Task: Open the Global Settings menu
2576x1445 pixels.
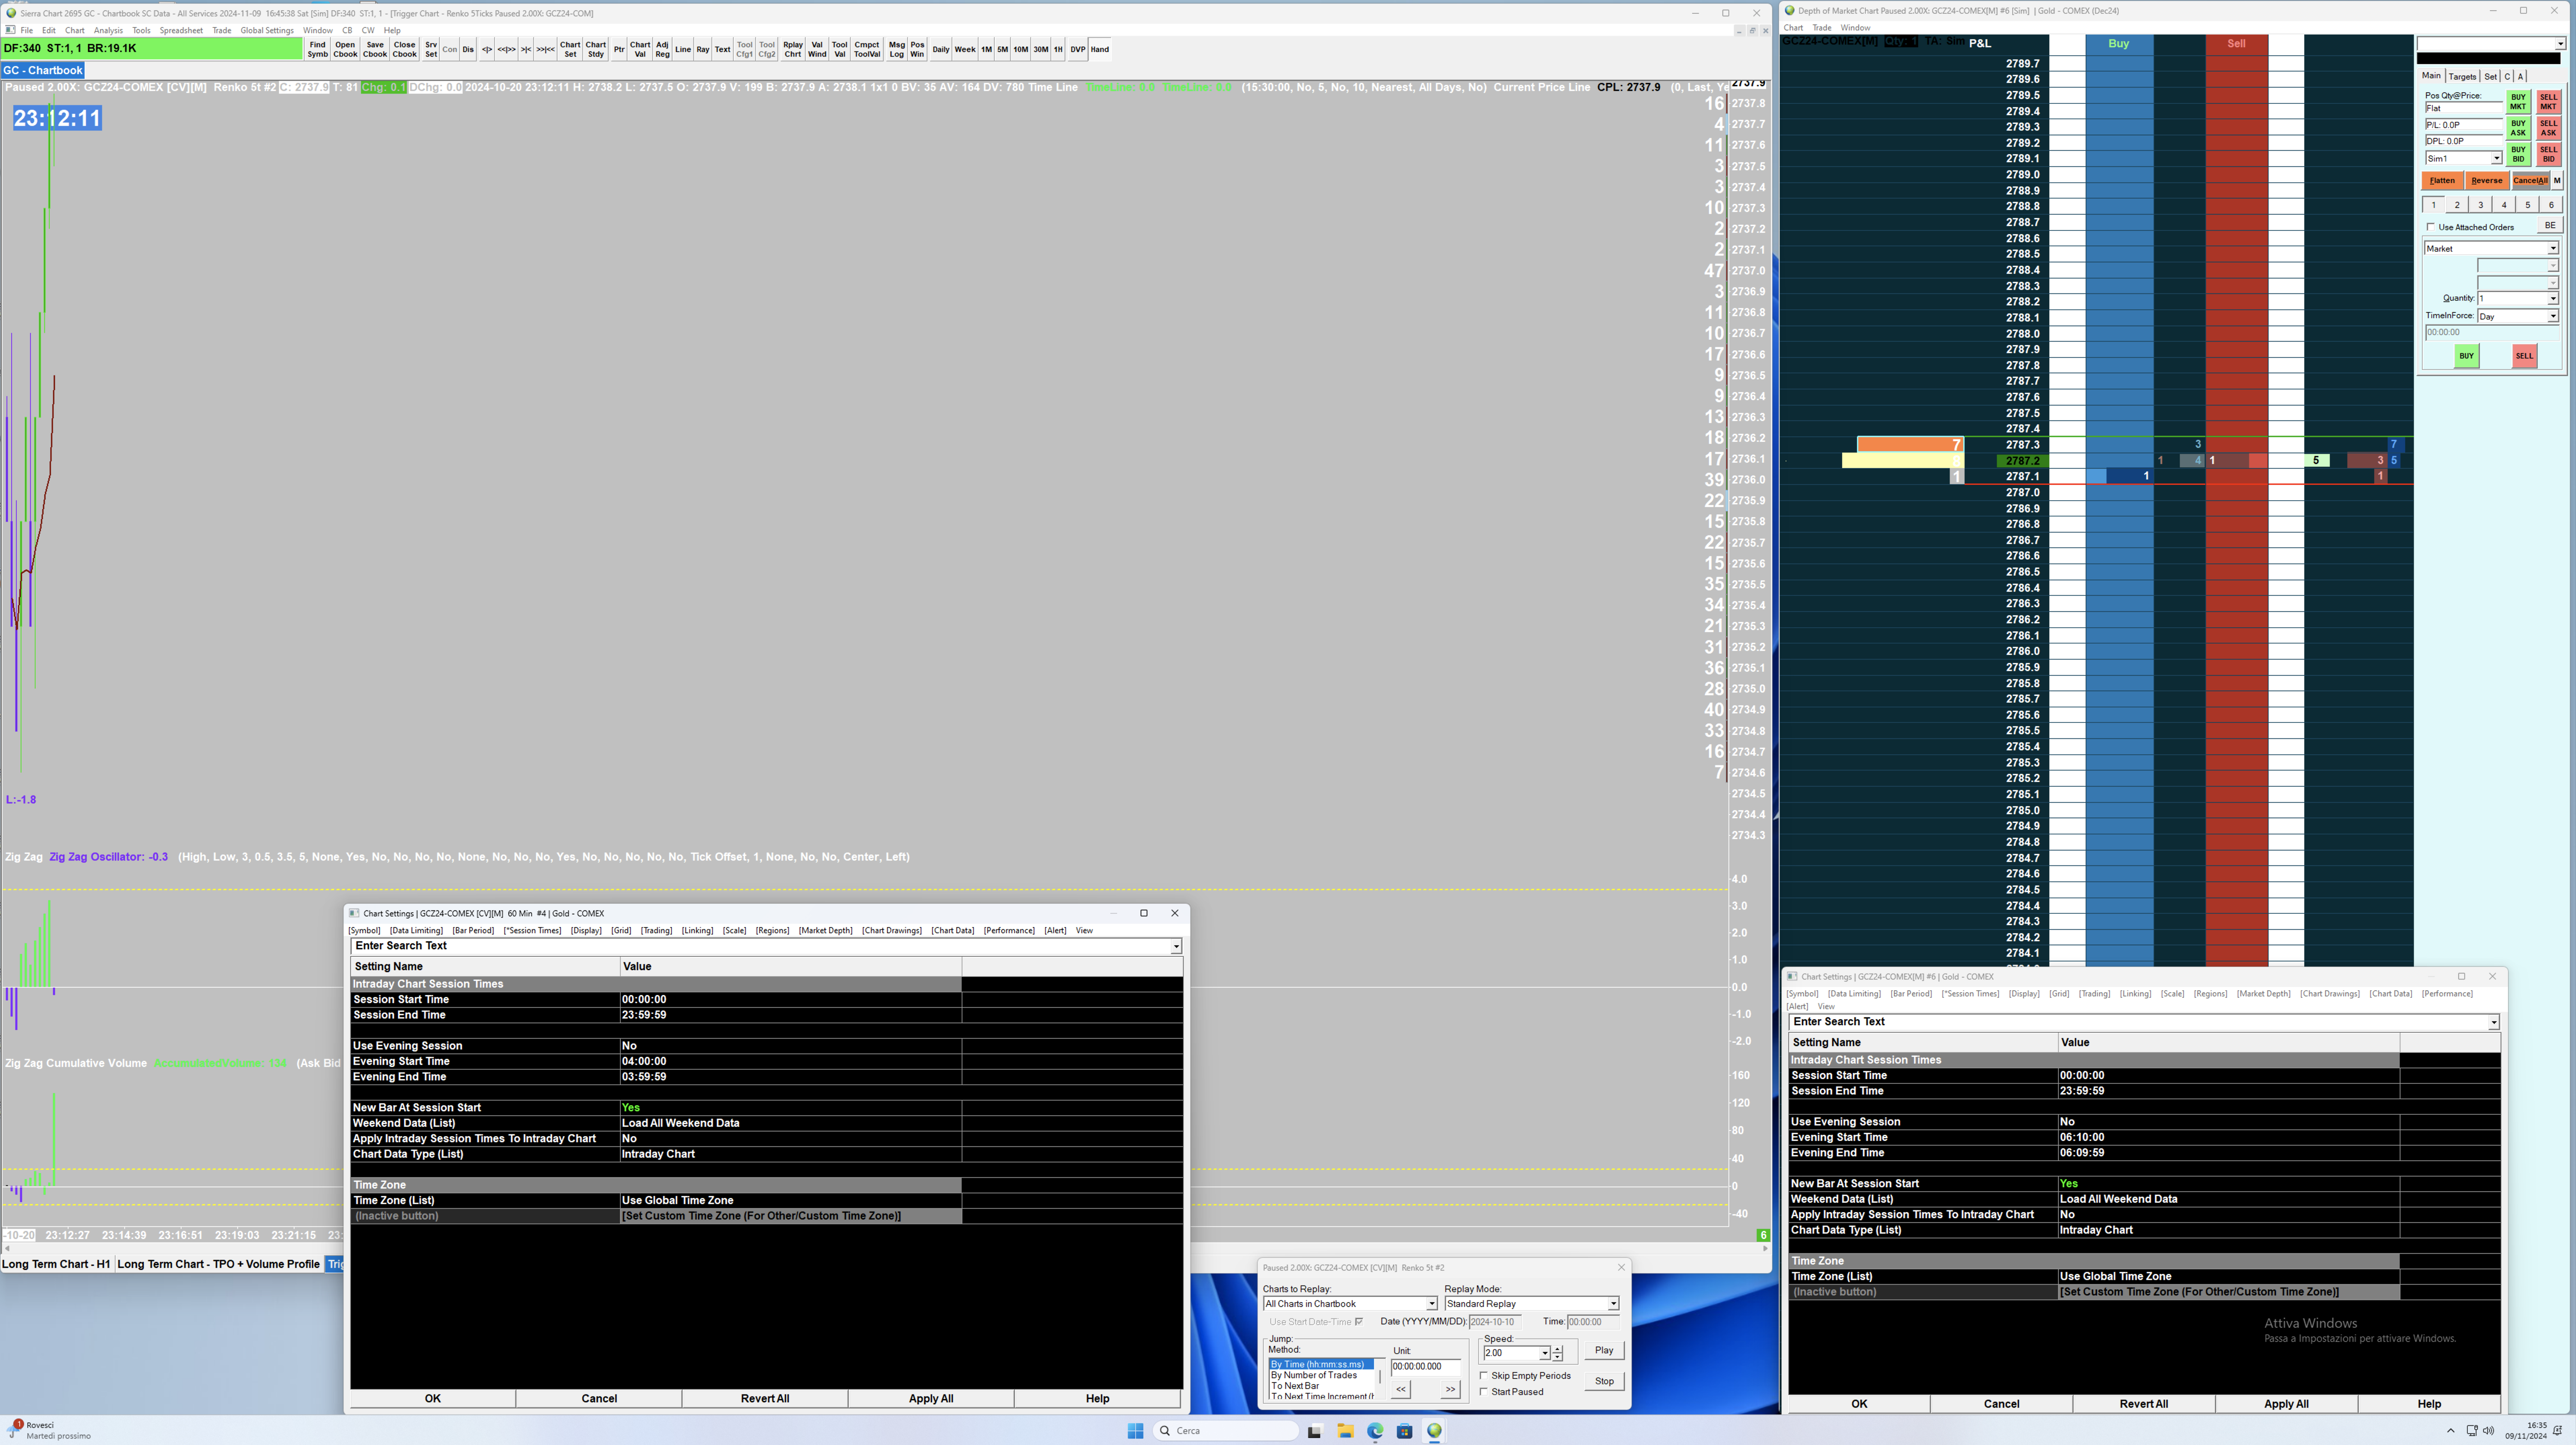Action: coord(267,30)
